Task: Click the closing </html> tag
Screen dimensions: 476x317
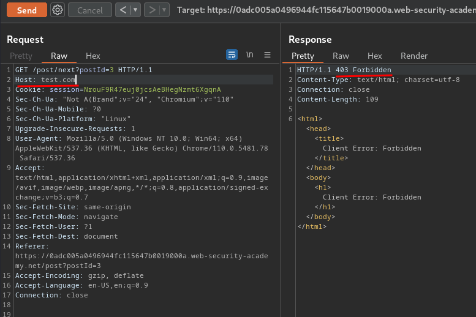Action: (312, 226)
